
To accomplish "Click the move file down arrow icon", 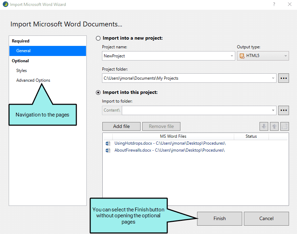I will [x=264, y=127].
